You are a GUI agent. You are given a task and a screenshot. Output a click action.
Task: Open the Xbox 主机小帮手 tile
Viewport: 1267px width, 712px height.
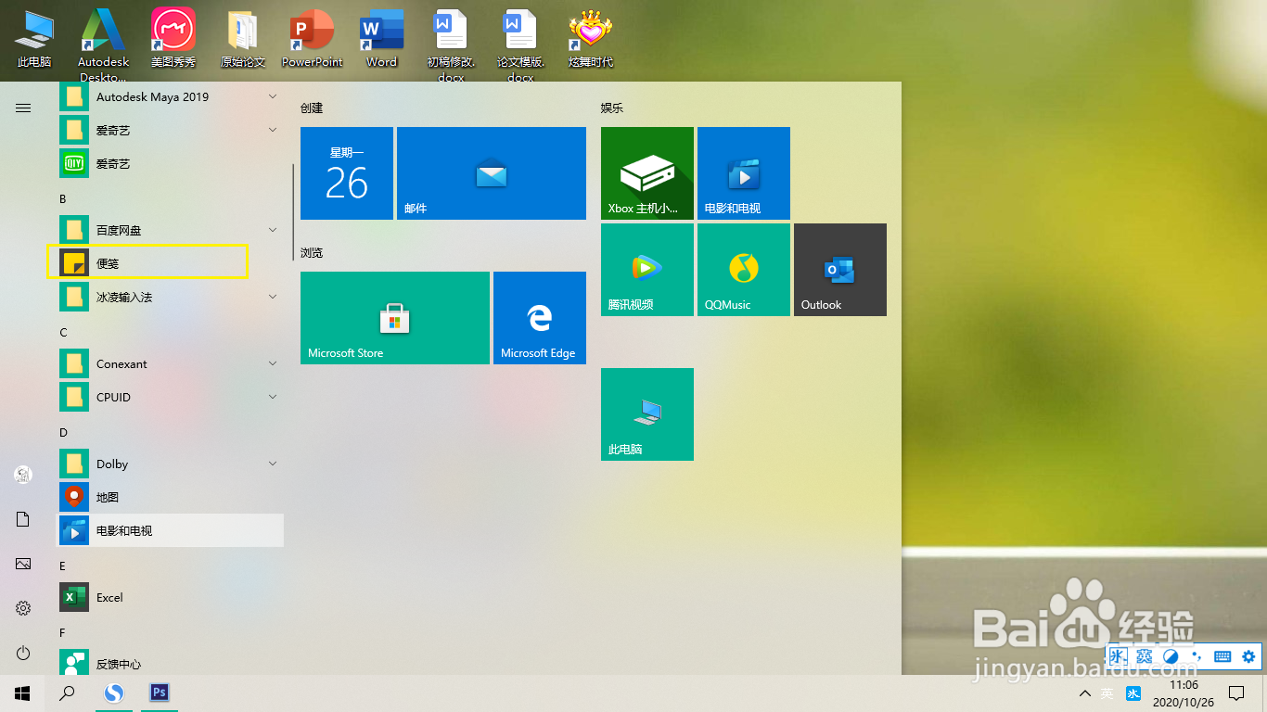tap(647, 173)
